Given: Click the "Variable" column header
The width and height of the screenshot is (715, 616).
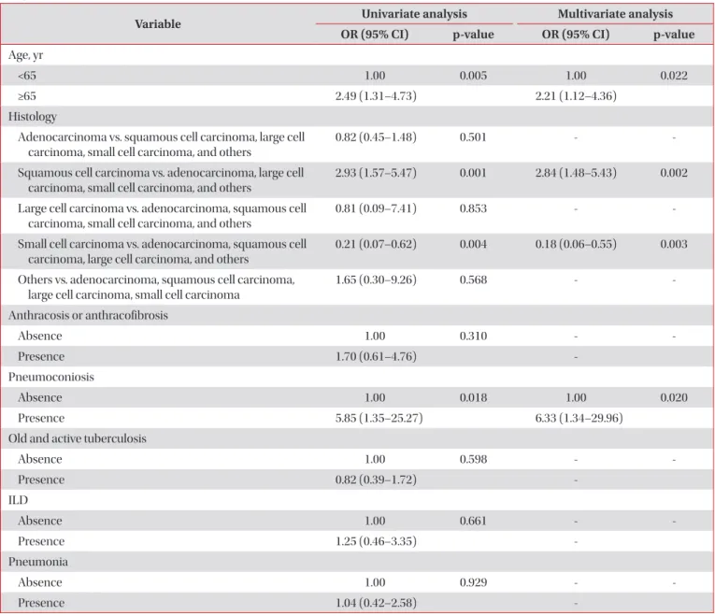Looking at the screenshot, I should tap(158, 24).
